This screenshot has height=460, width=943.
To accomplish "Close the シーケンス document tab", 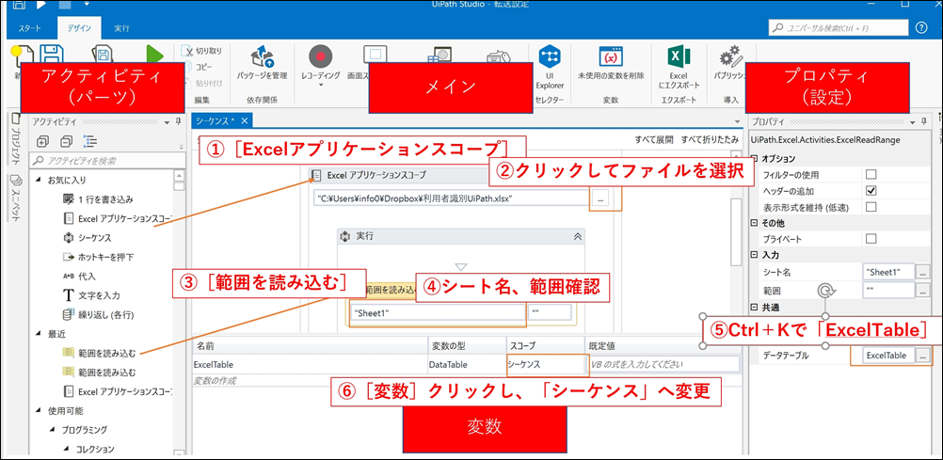I will [244, 121].
